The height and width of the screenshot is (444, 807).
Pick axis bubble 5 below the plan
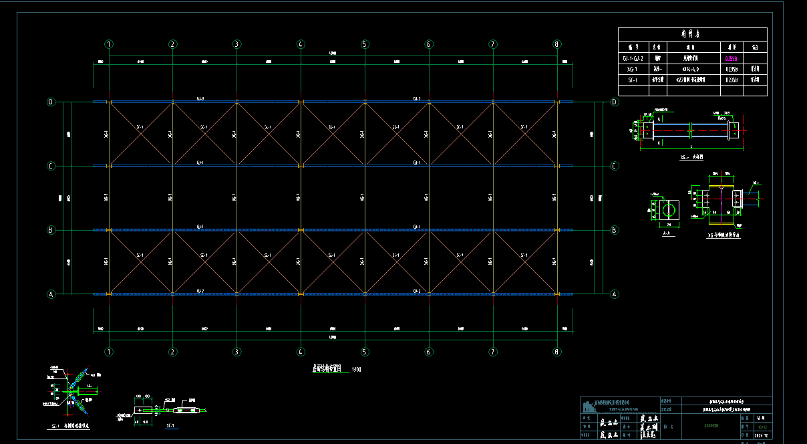click(365, 352)
